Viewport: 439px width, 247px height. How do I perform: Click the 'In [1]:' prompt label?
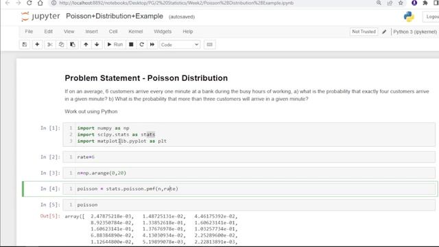[50, 128]
